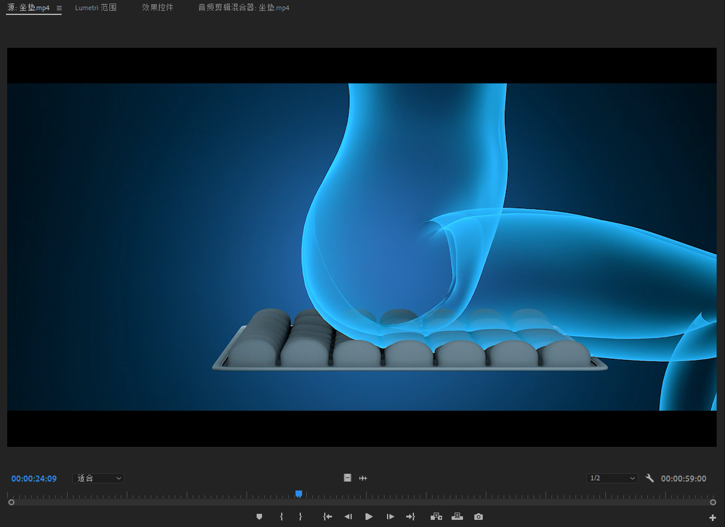Click the Drag Video Only filmstrip icon
The width and height of the screenshot is (725, 527).
[x=348, y=478]
